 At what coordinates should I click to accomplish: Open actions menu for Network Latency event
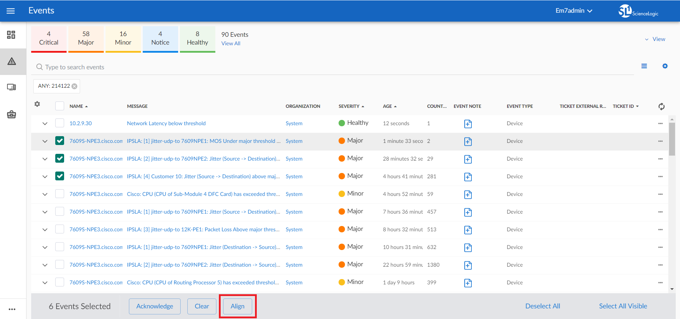click(x=660, y=123)
